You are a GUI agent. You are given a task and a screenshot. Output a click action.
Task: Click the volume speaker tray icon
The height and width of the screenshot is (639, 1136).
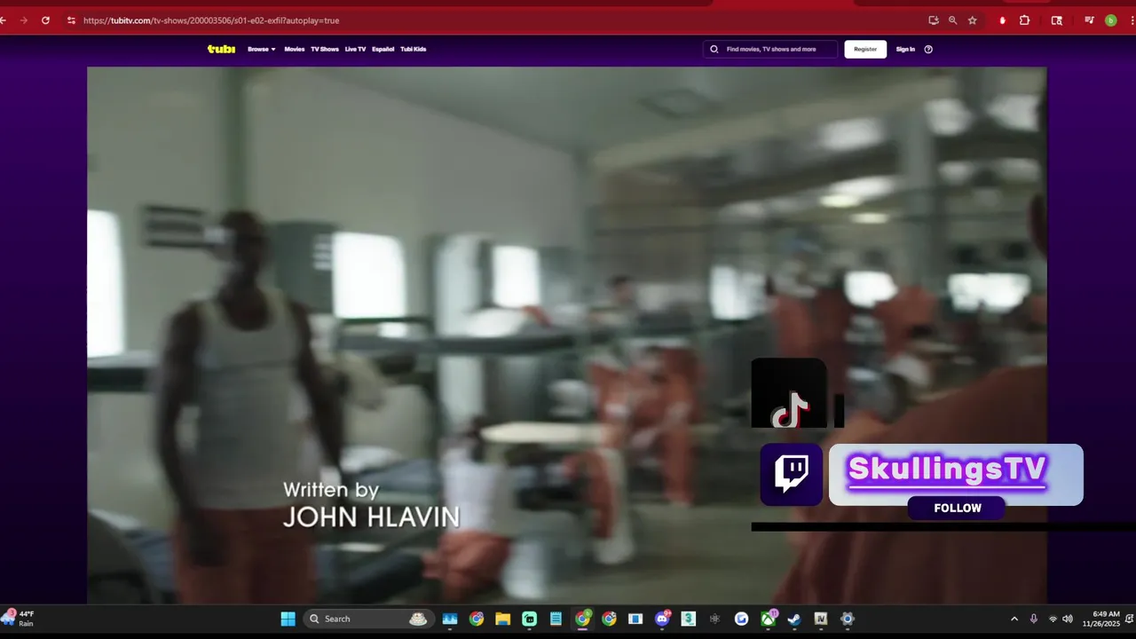(x=1068, y=619)
